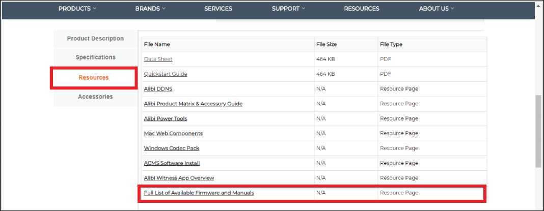Viewport: 544px width, 211px height.
Task: Switch to the Product Description tab
Action: click(95, 39)
